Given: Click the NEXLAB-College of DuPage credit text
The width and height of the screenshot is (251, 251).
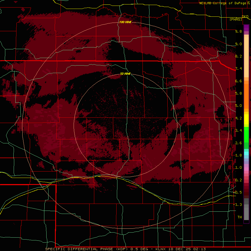Looking at the screenshot, I should [223, 3].
